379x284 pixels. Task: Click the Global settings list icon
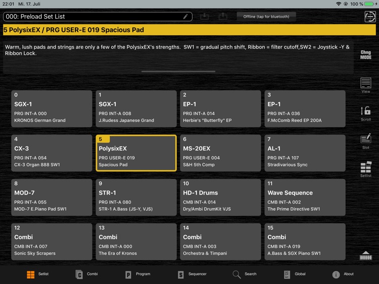coord(287,274)
